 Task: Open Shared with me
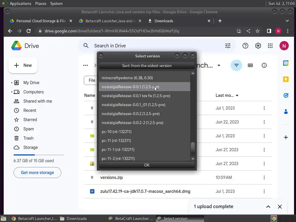pyautogui.click(x=38, y=101)
